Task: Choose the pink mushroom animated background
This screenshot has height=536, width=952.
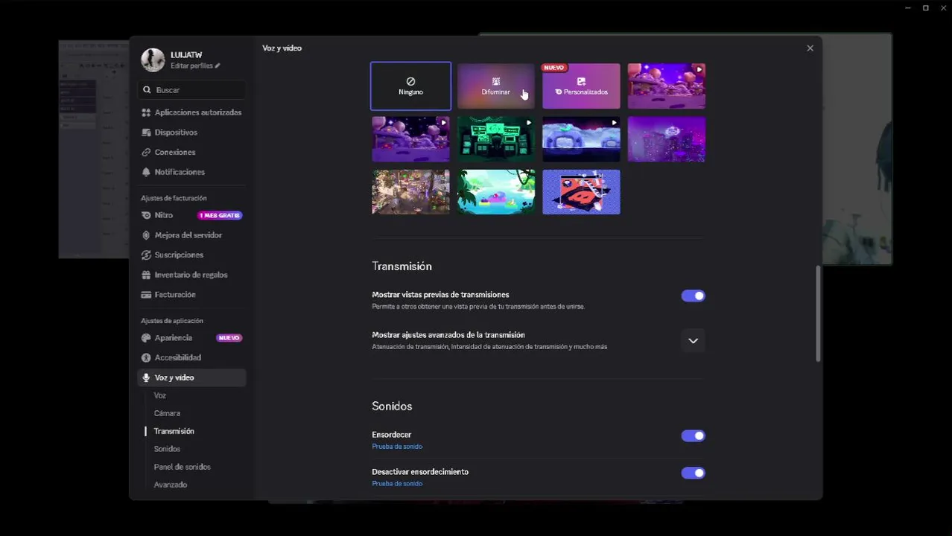Action: [x=666, y=86]
